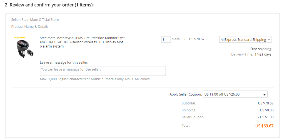Click the message box resize handle
Screen dimensions: 282x140
(x=164, y=74)
